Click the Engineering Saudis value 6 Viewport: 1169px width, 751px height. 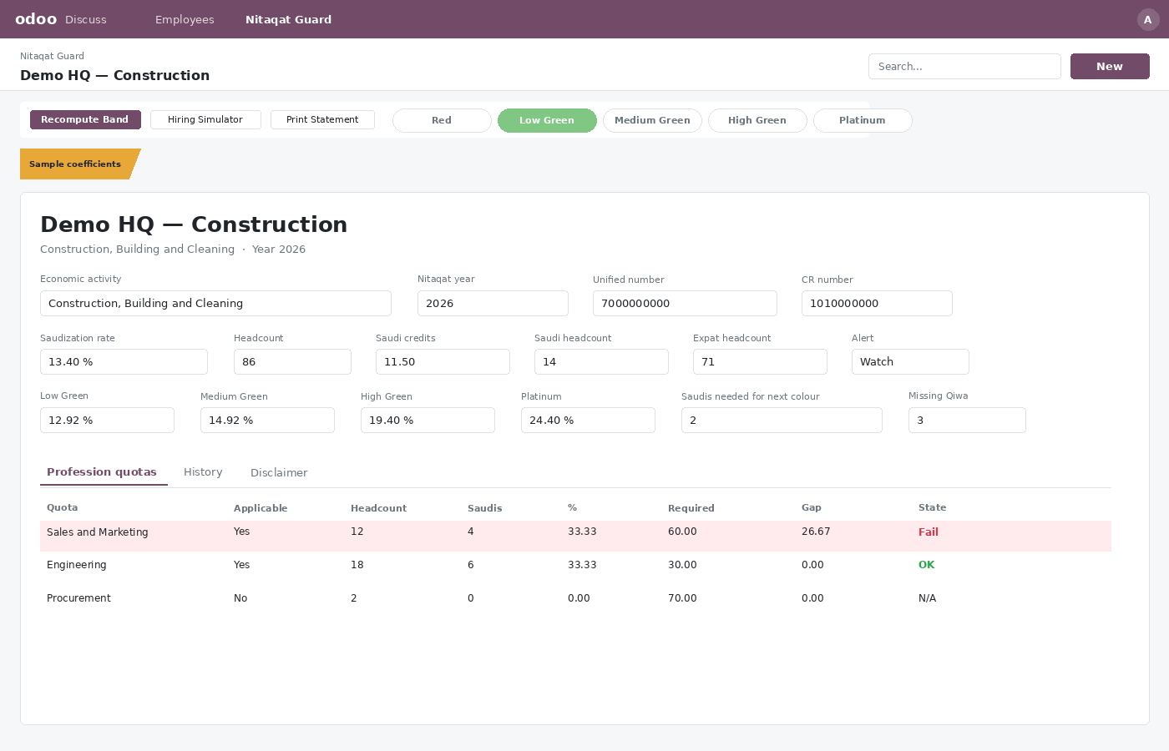(x=471, y=565)
